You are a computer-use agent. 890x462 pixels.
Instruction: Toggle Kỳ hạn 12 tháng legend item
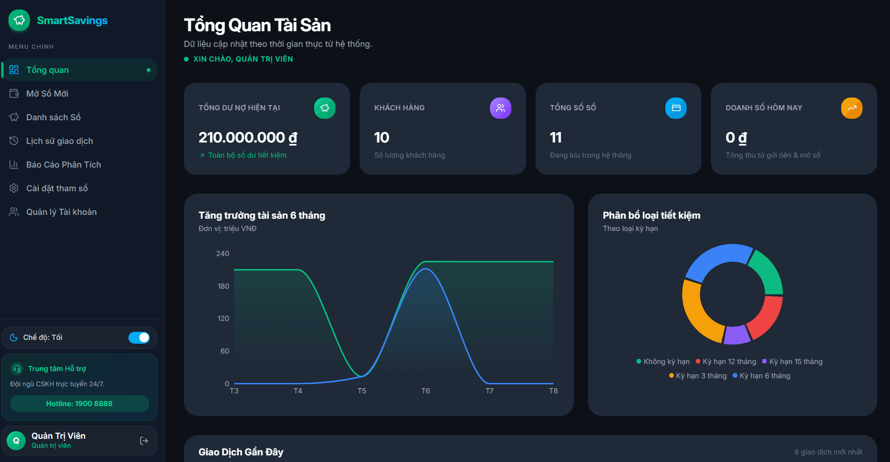(x=726, y=362)
